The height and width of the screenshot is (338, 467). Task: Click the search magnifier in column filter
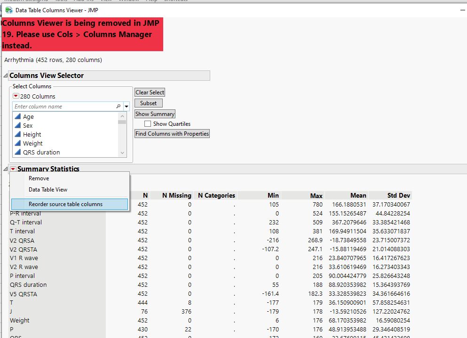pyautogui.click(x=118, y=106)
